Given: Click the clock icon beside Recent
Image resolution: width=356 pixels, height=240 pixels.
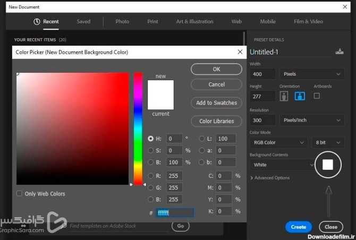Looking at the screenshot, I should point(37,22).
